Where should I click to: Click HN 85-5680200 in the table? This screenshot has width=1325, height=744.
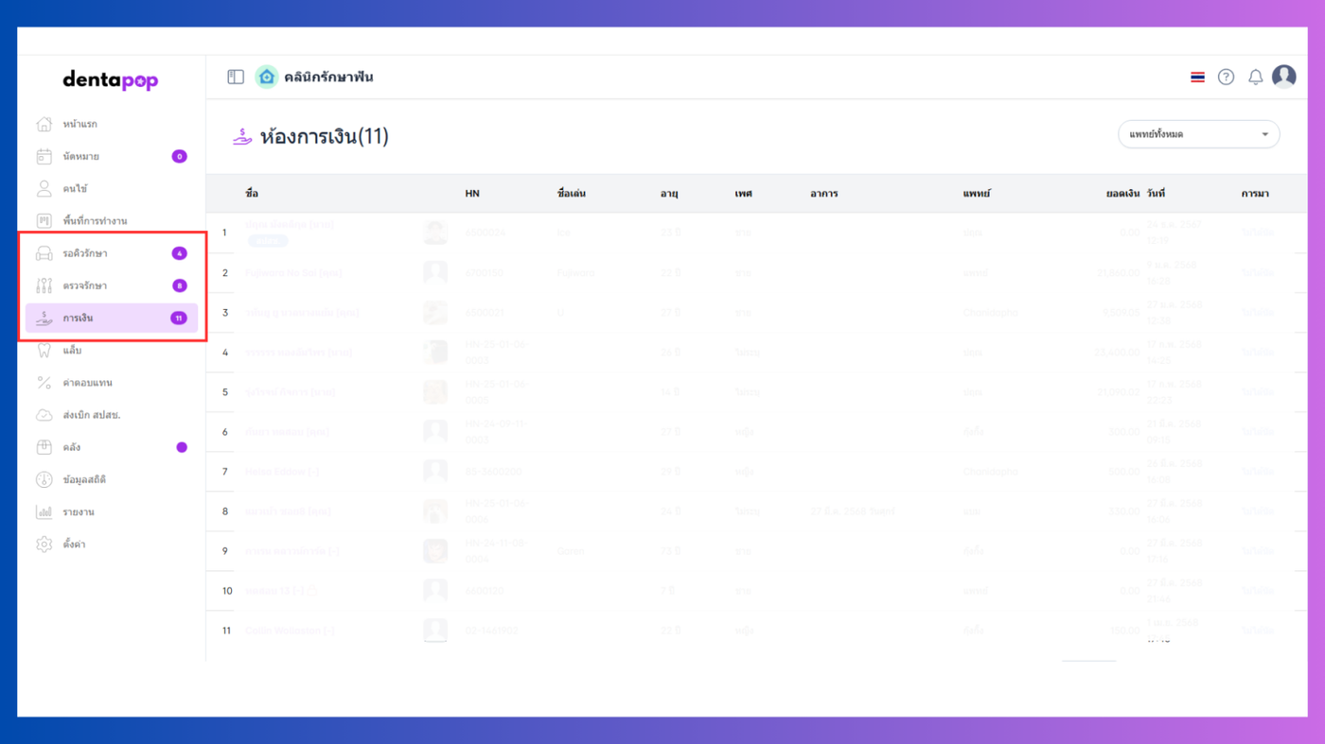(x=493, y=472)
